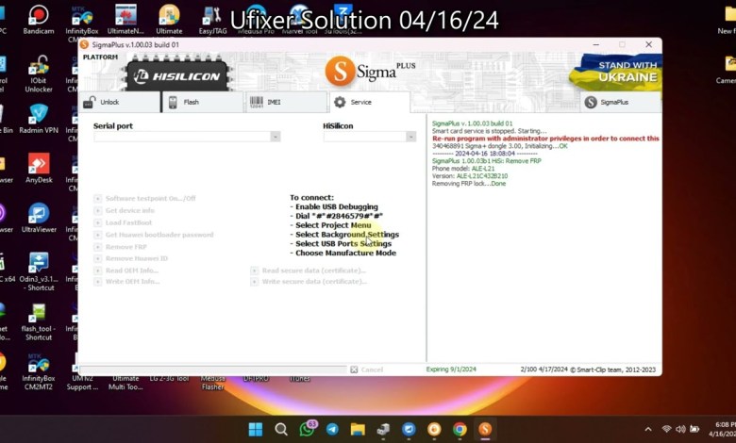Click 'Removing FRP lock...Done' log line
The height and width of the screenshot is (443, 736).
469,184
